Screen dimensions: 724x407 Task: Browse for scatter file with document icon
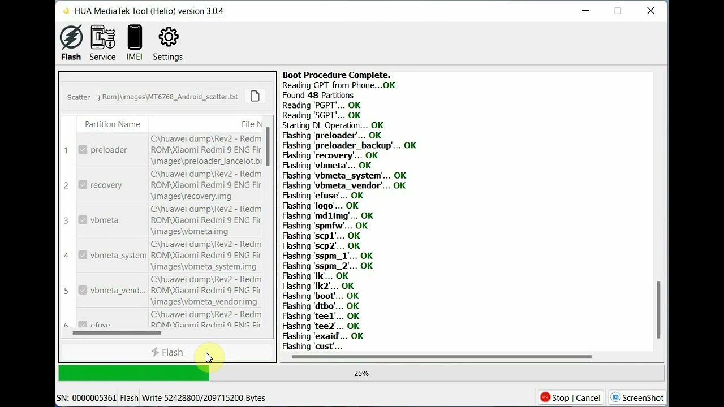click(x=255, y=96)
